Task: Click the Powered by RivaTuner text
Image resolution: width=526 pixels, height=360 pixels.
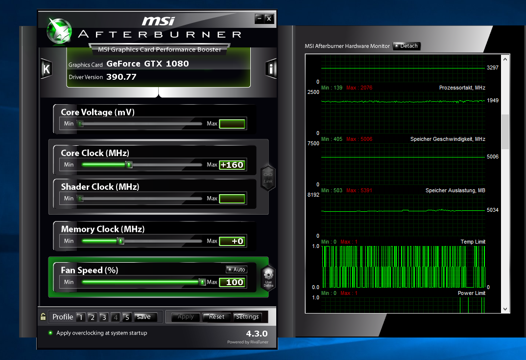Action: click(247, 342)
